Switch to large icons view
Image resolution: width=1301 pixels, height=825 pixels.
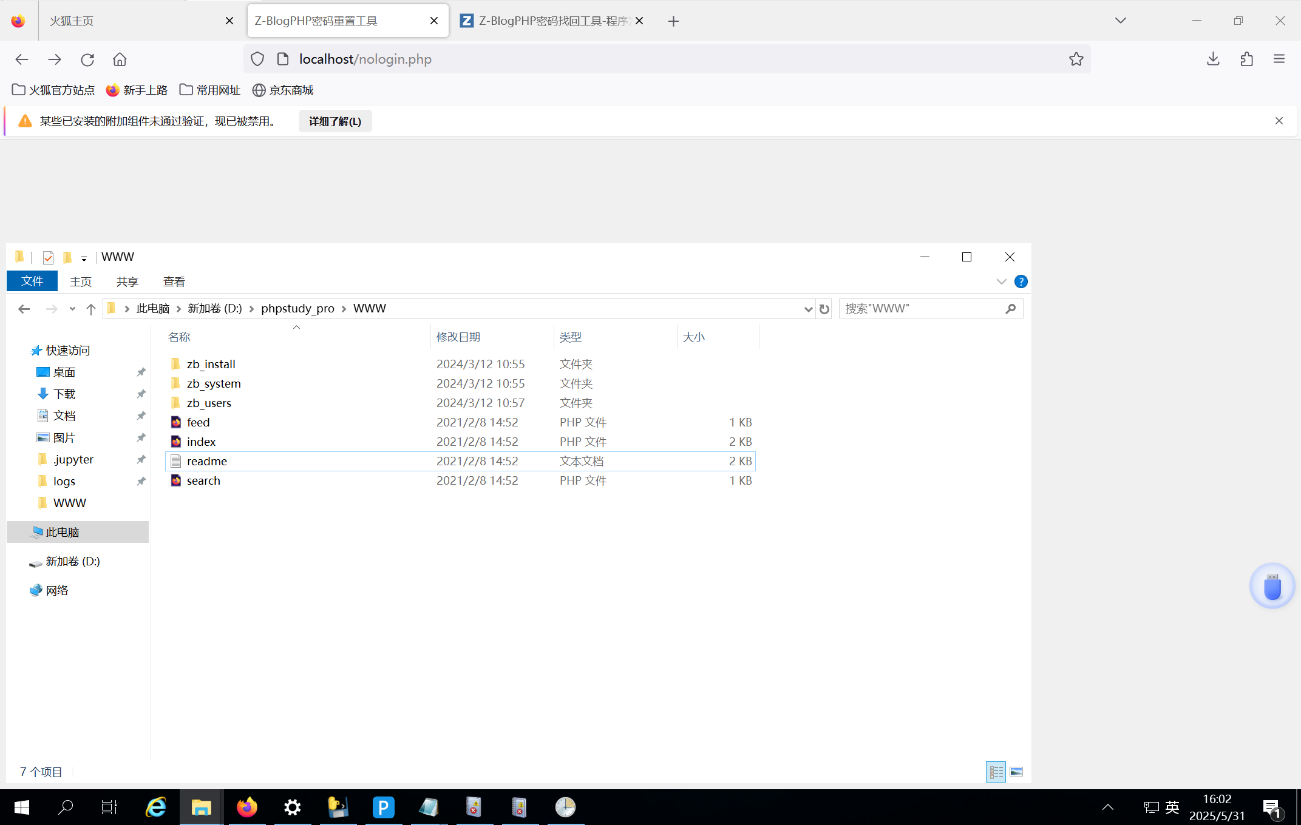point(1016,772)
